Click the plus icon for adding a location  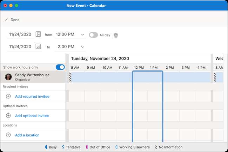8,135
